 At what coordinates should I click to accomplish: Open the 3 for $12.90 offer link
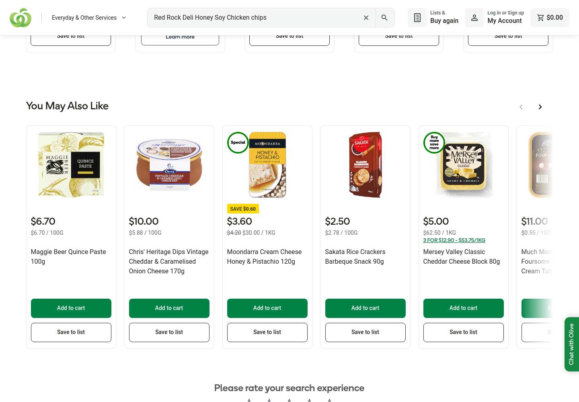pos(454,240)
